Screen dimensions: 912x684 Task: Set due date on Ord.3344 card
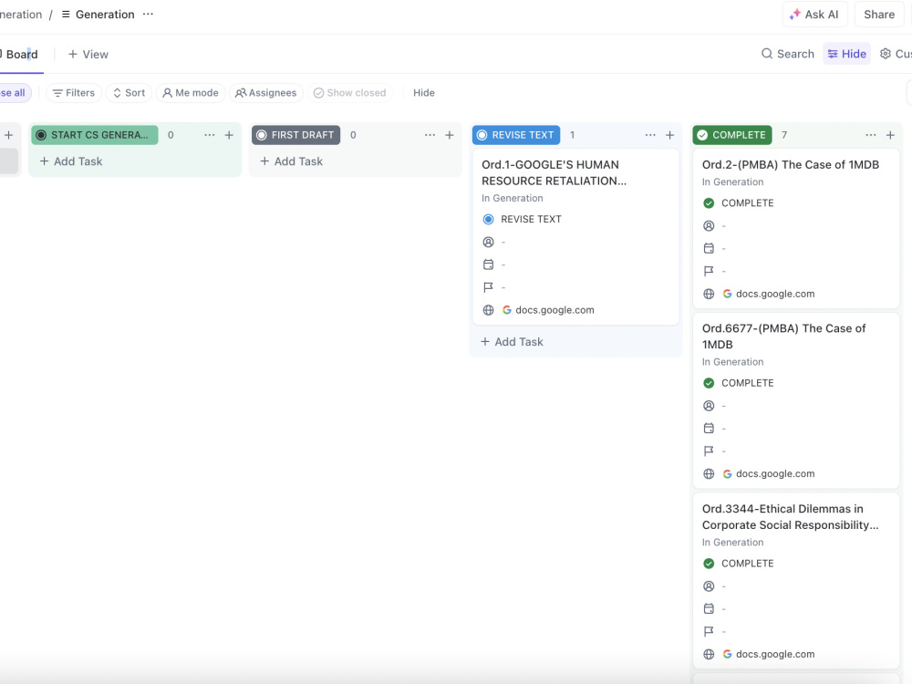(709, 608)
